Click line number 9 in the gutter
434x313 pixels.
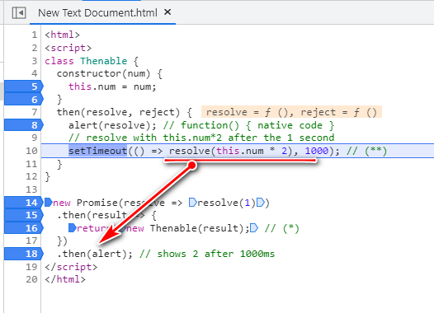coord(35,138)
